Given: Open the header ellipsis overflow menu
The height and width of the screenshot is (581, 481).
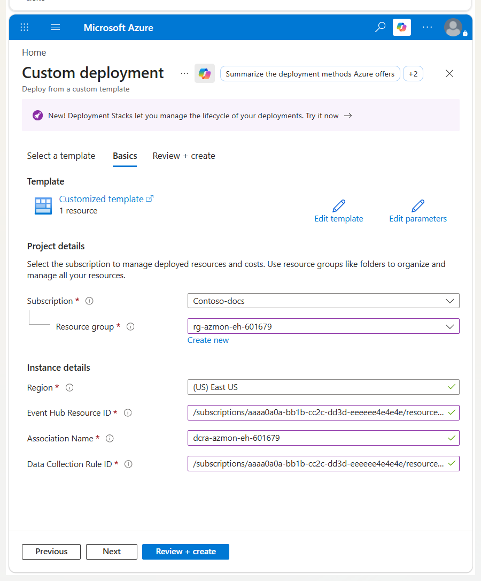Looking at the screenshot, I should point(428,27).
